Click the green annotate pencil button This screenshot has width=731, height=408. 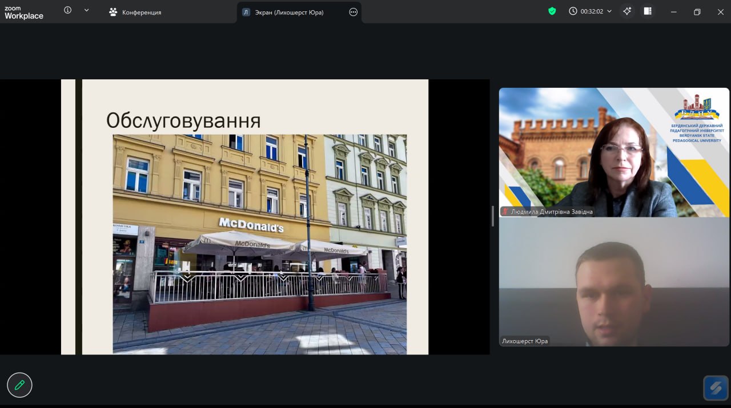click(19, 385)
